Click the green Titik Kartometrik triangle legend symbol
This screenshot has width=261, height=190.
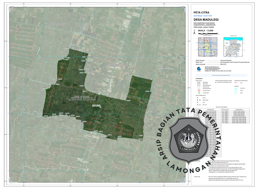(199, 93)
